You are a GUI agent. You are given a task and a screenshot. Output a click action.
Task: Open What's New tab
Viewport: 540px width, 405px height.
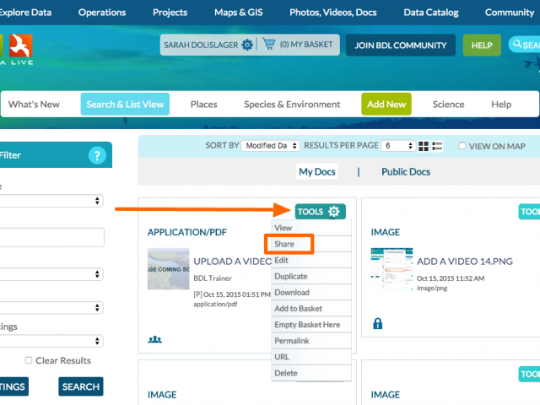(34, 105)
